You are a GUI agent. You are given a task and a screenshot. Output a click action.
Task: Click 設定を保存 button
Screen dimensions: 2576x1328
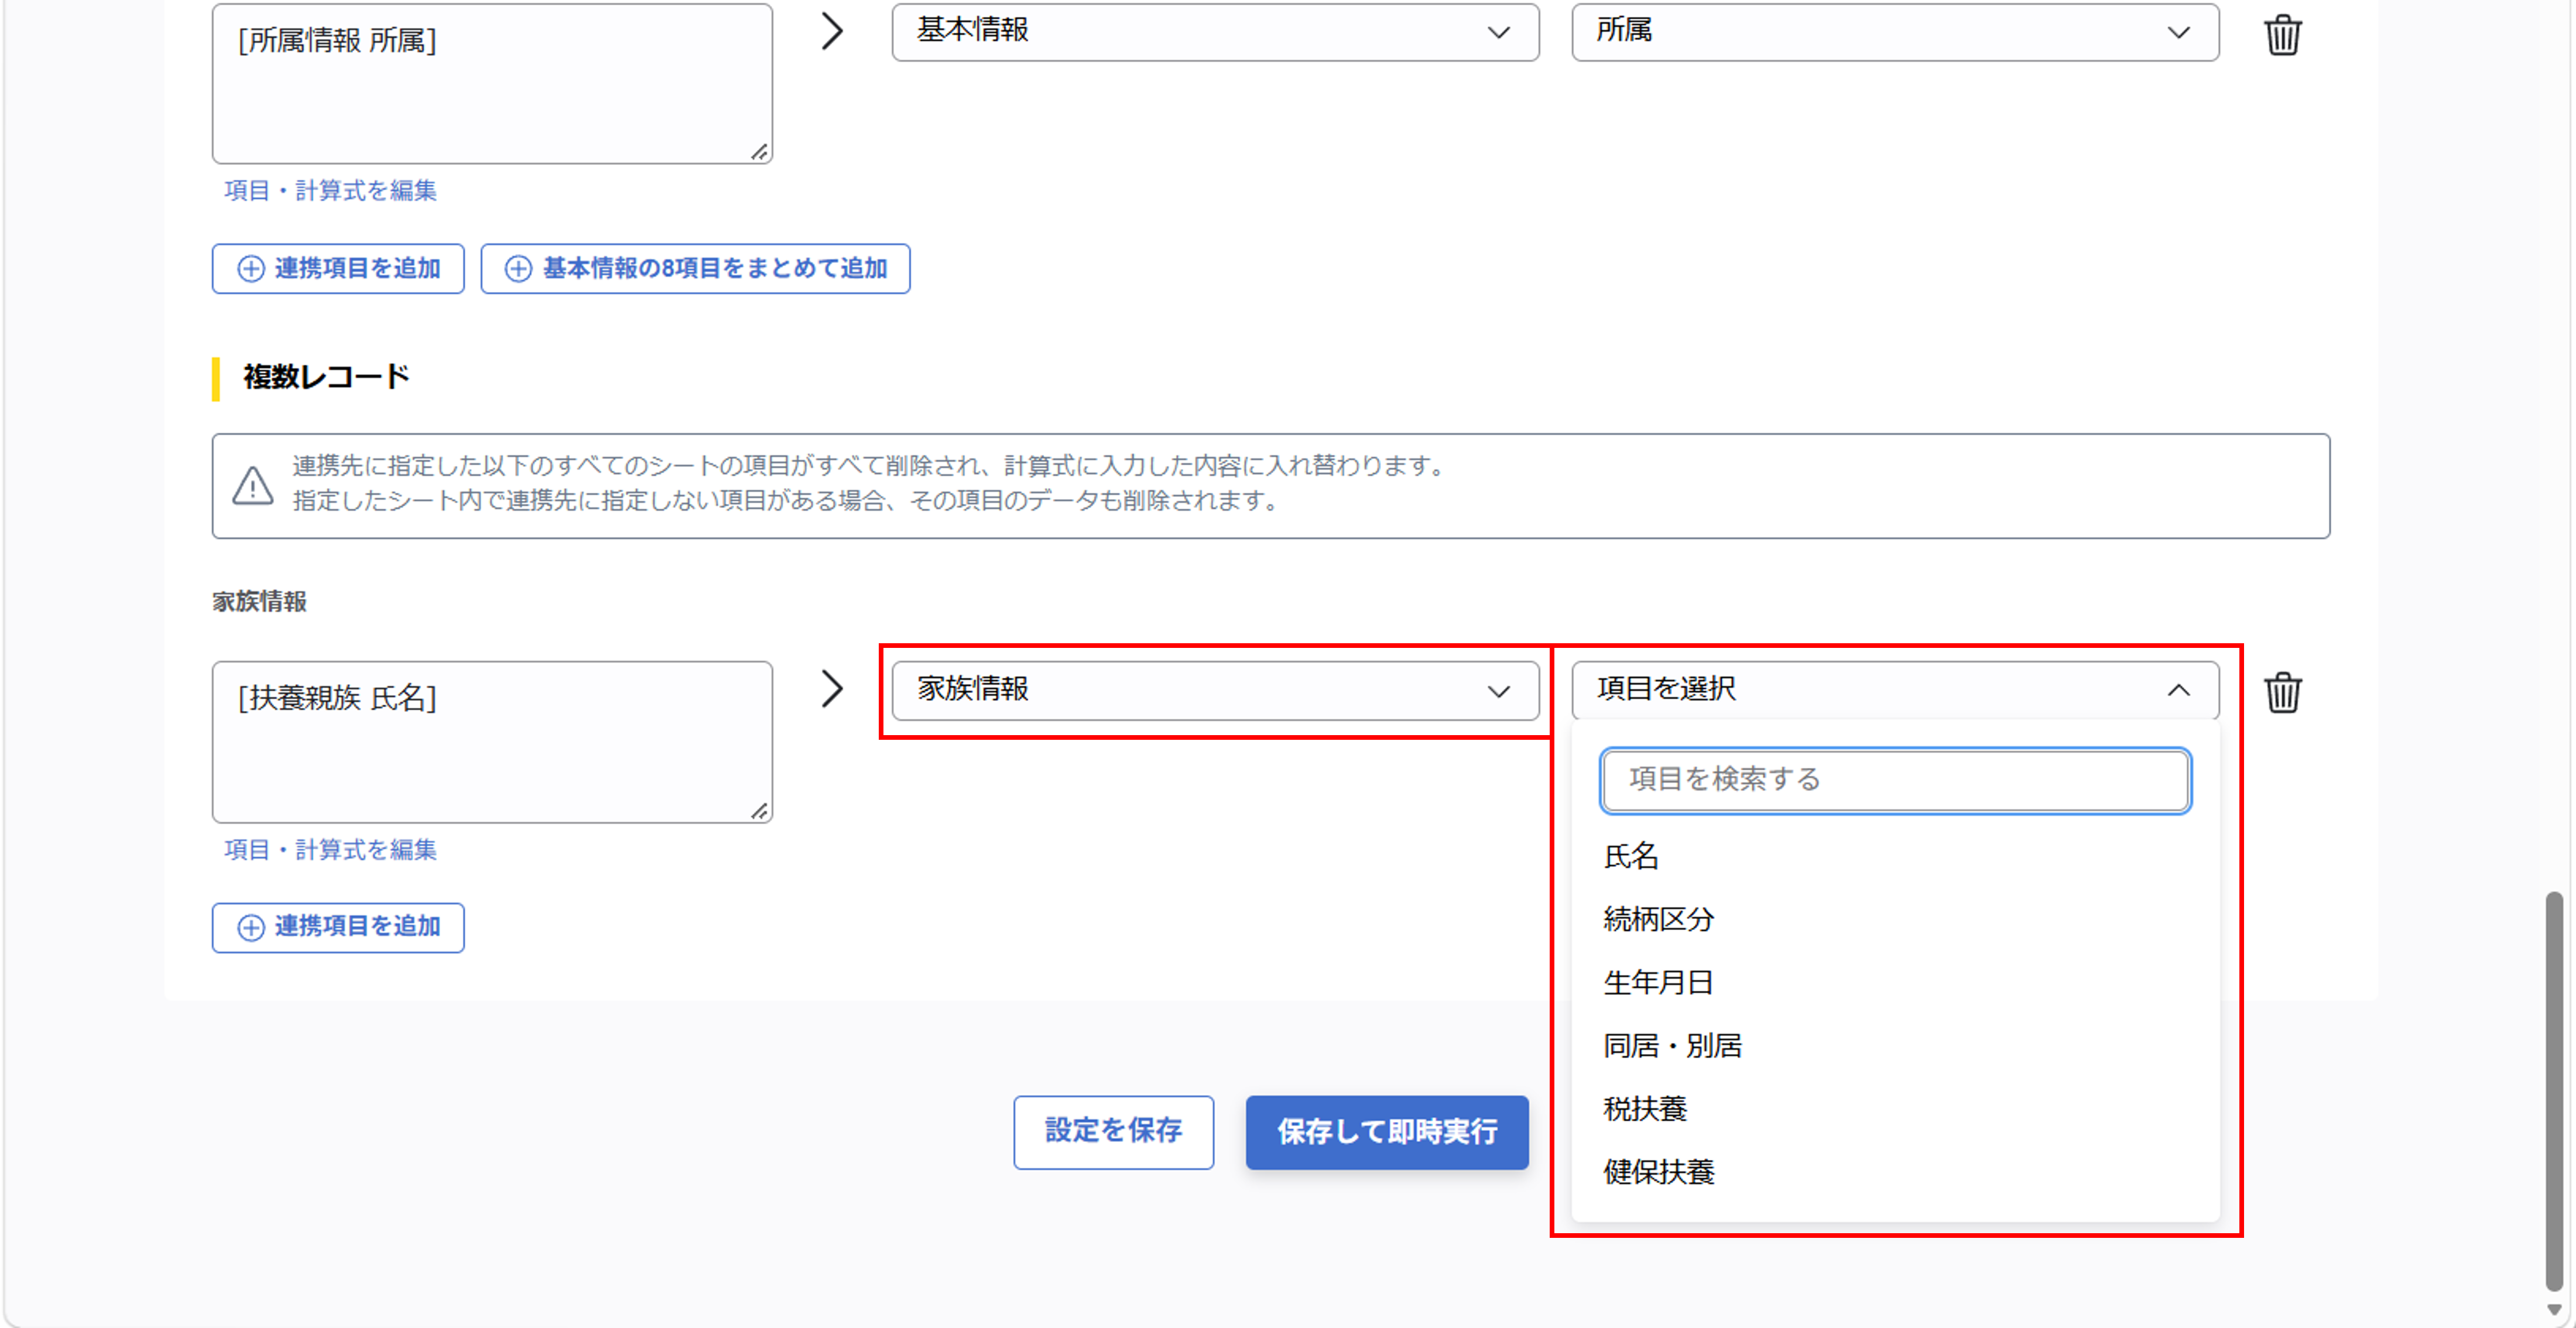[x=1113, y=1132]
